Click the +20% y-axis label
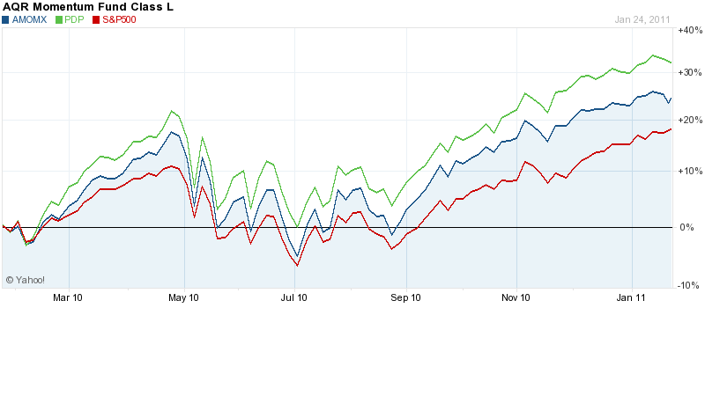The height and width of the screenshot is (418, 705). [x=687, y=120]
